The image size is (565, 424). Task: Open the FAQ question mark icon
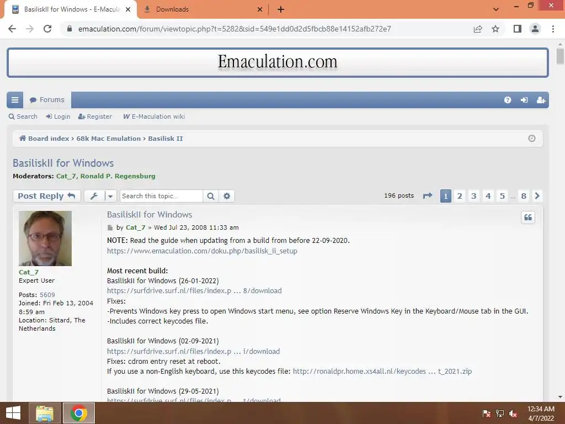tap(508, 100)
